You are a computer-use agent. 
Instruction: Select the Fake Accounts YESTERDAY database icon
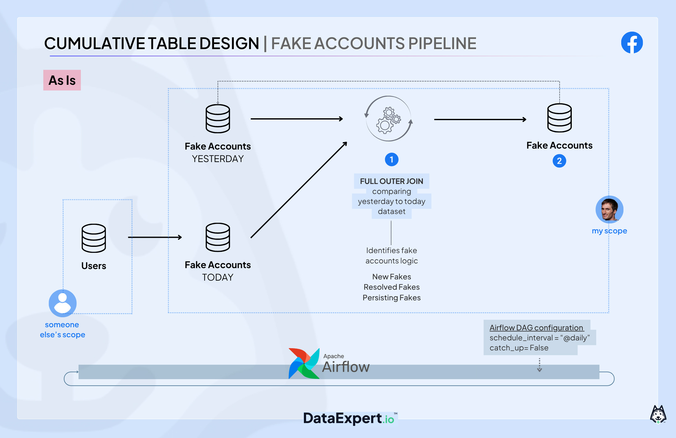218,119
